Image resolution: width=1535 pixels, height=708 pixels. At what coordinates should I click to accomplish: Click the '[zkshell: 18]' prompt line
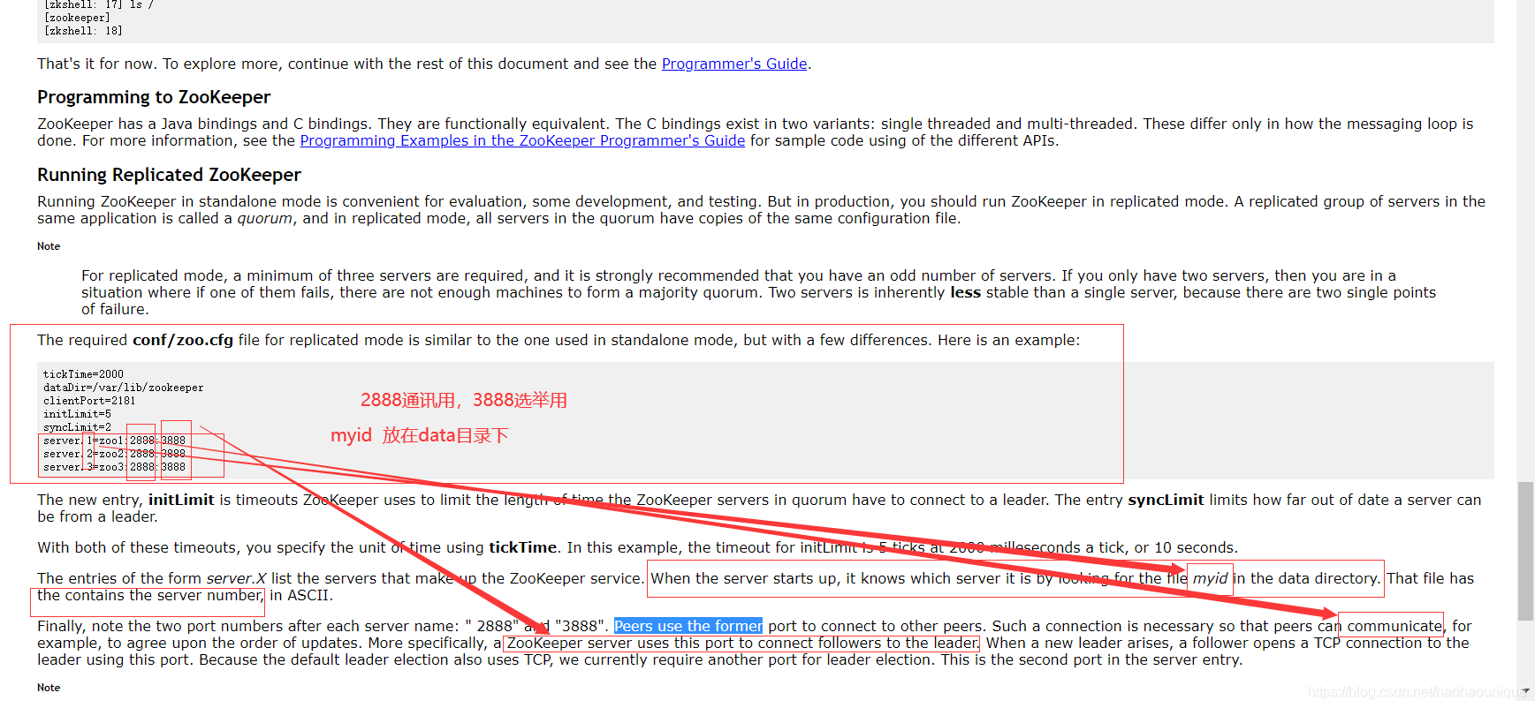coord(83,31)
